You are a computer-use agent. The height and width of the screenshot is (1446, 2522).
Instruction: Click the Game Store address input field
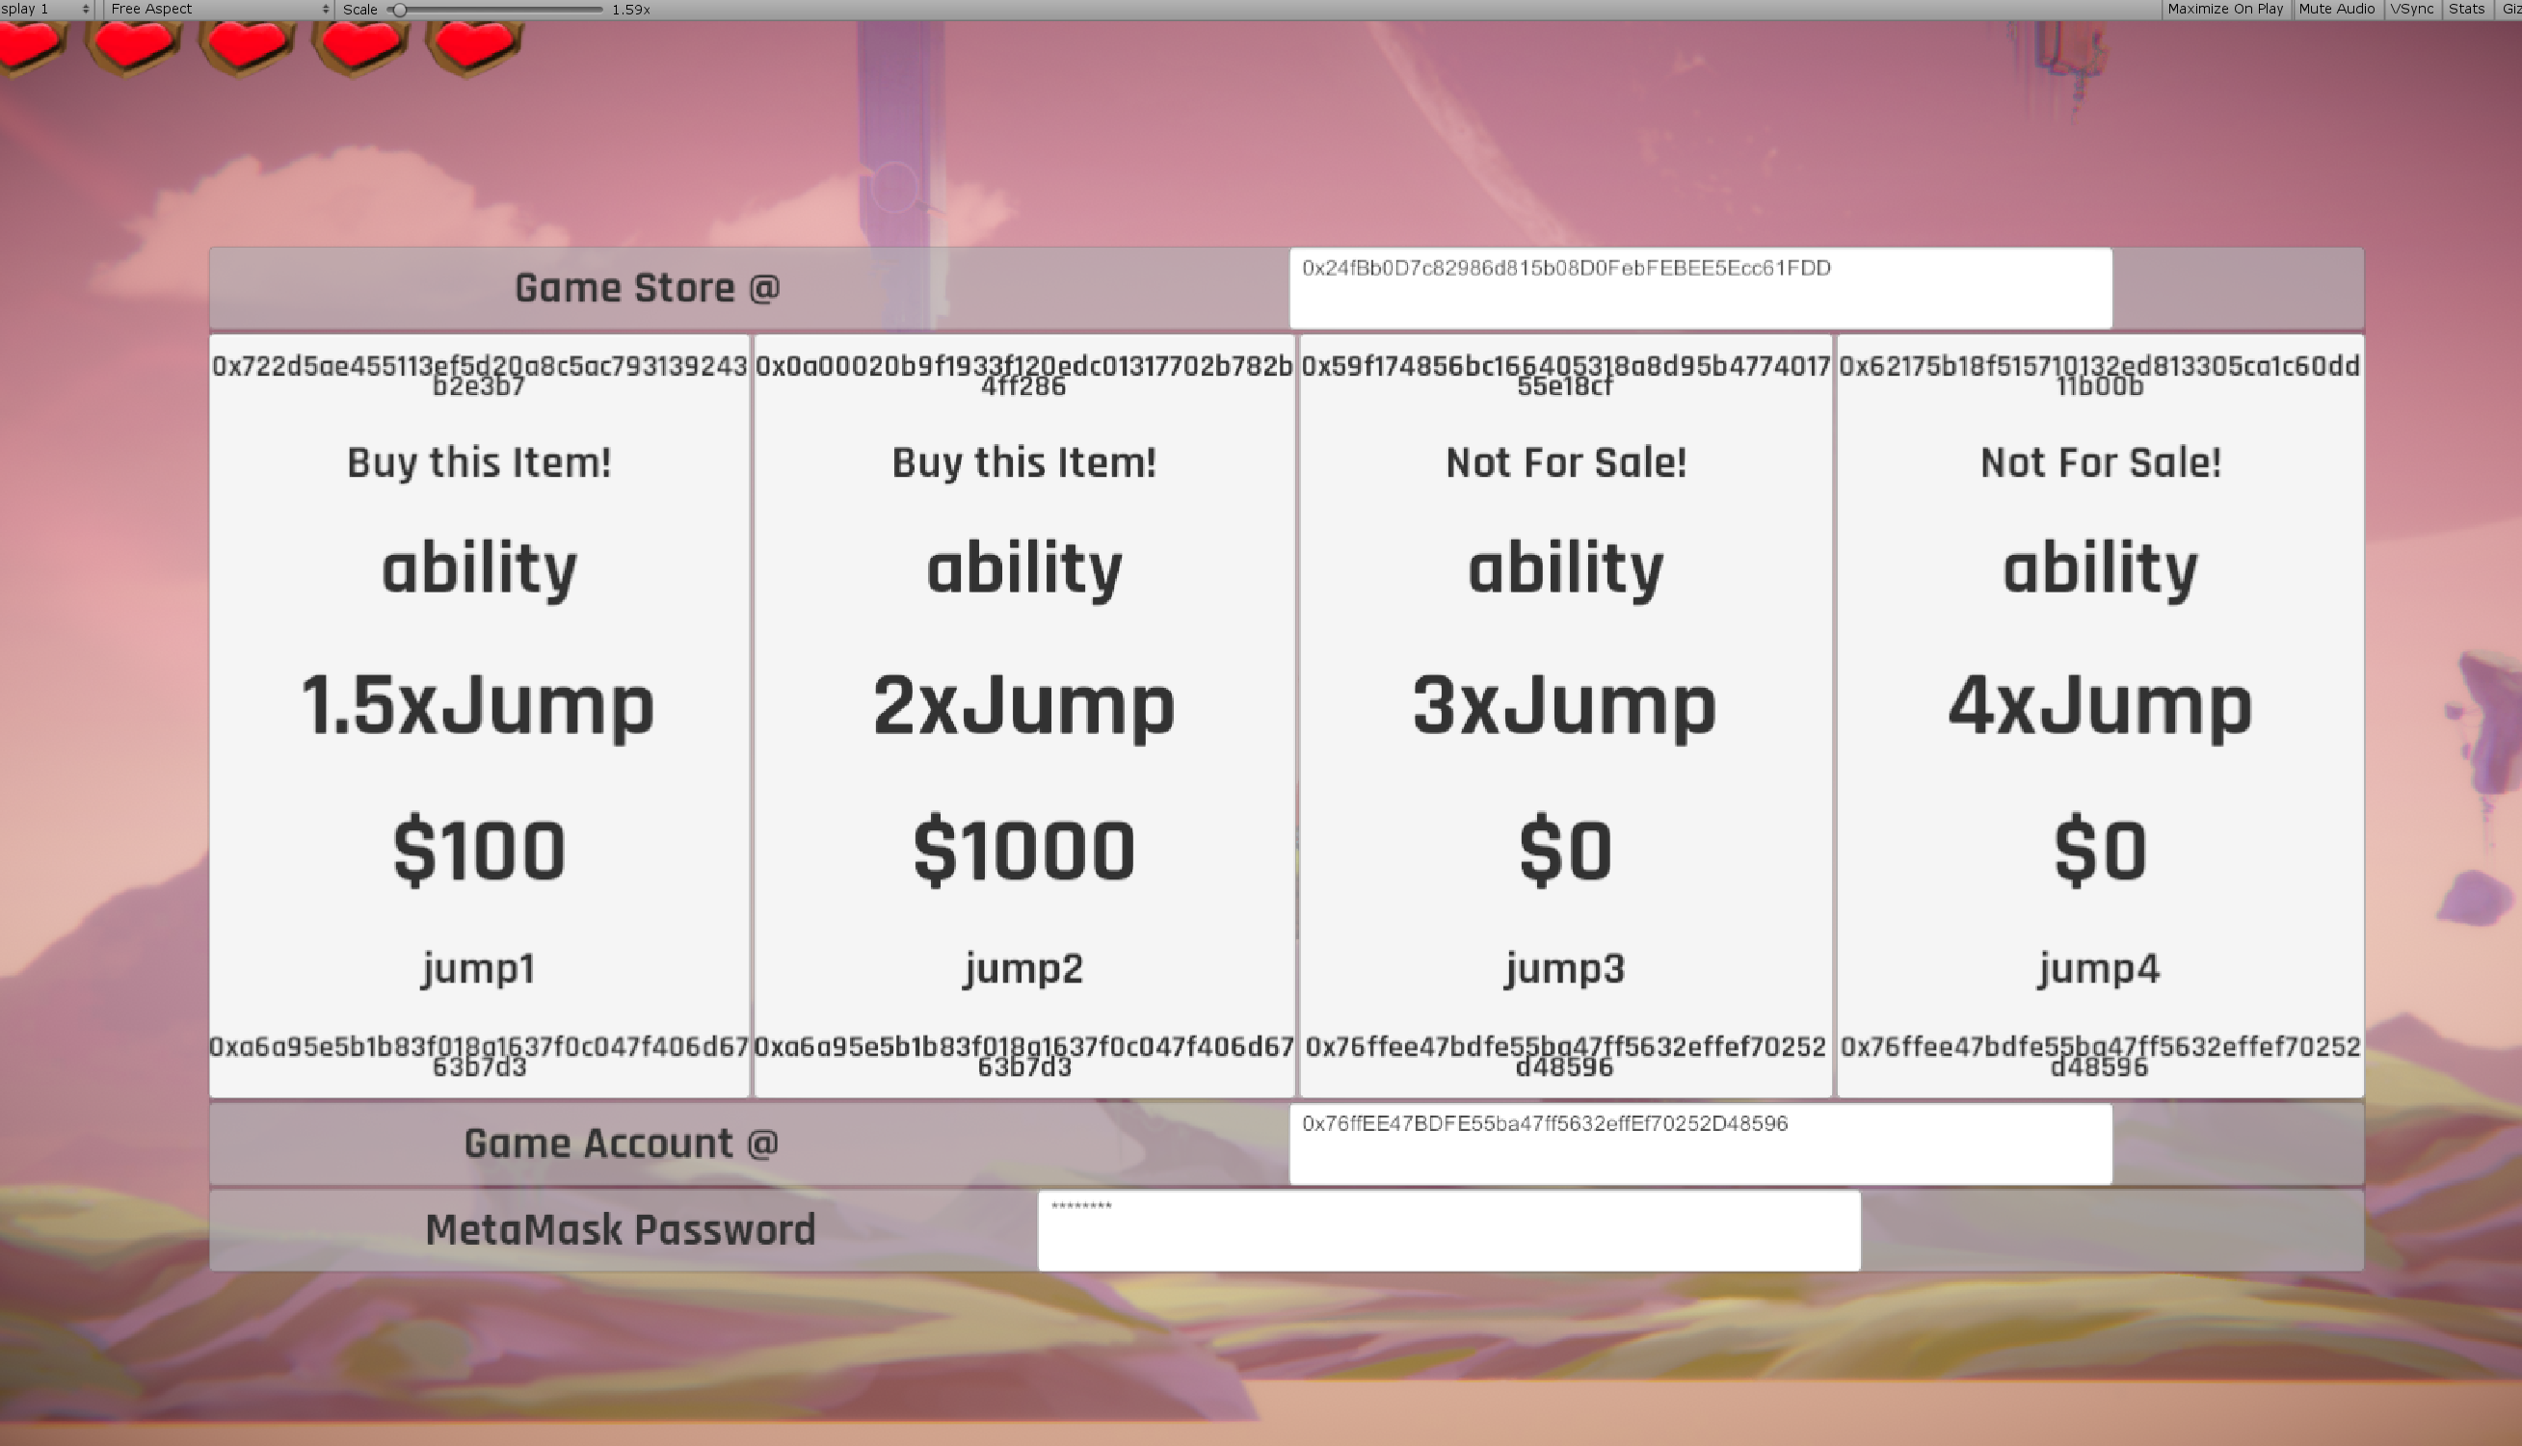[x=1700, y=288]
